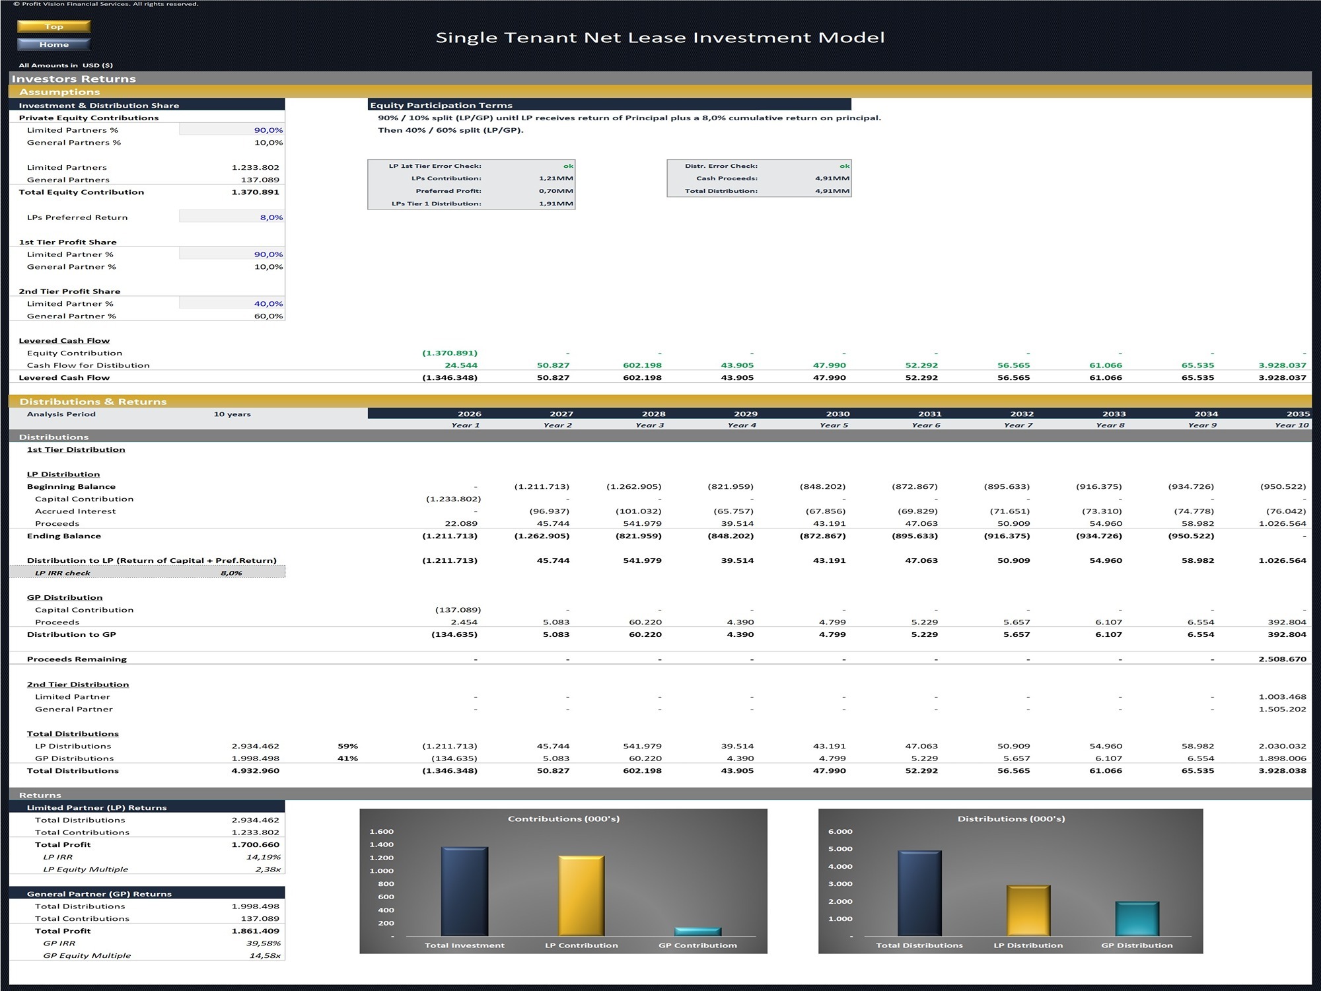Select the Limited Partners % input showing 90,0%
This screenshot has height=991, width=1321.
point(231,130)
